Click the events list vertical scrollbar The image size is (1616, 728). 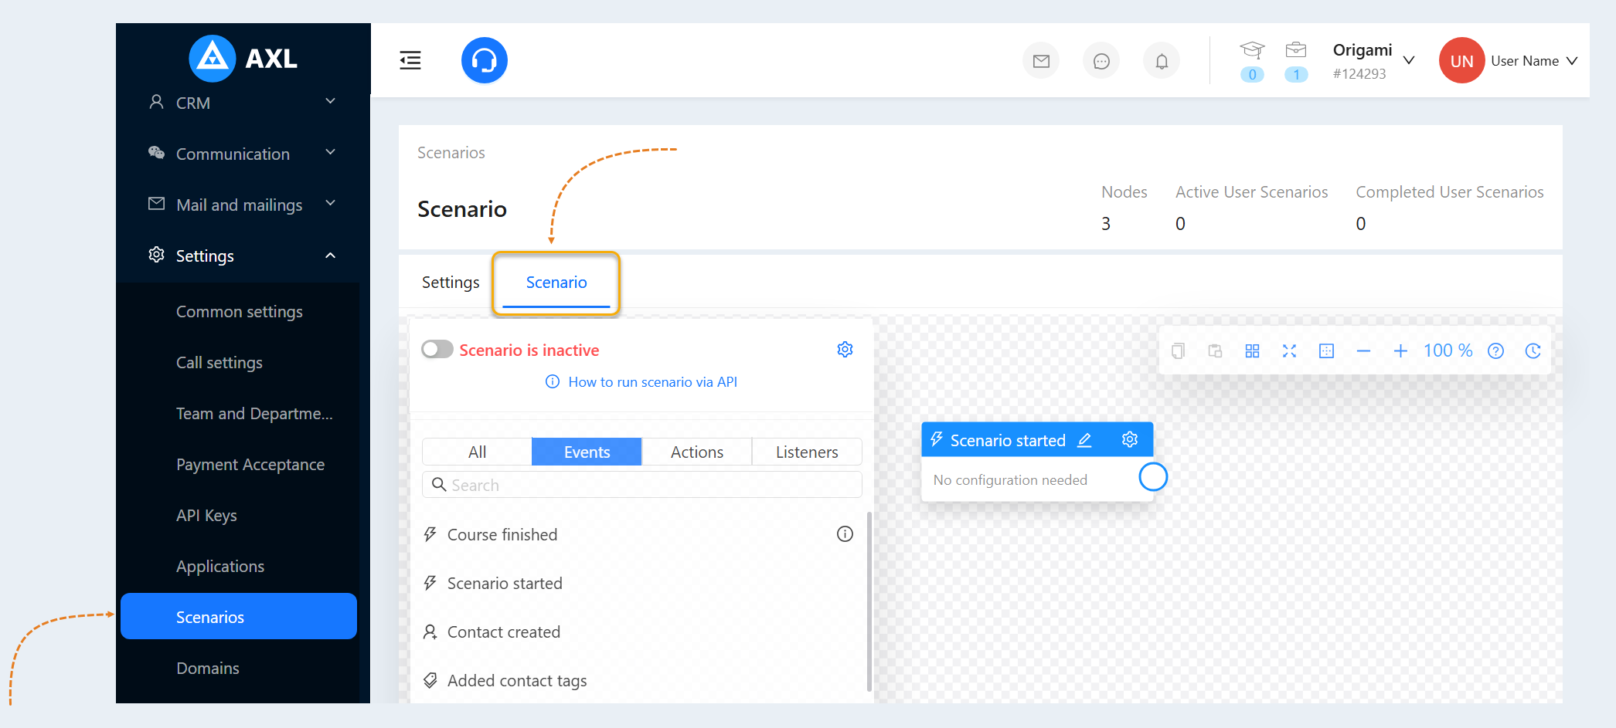(869, 602)
